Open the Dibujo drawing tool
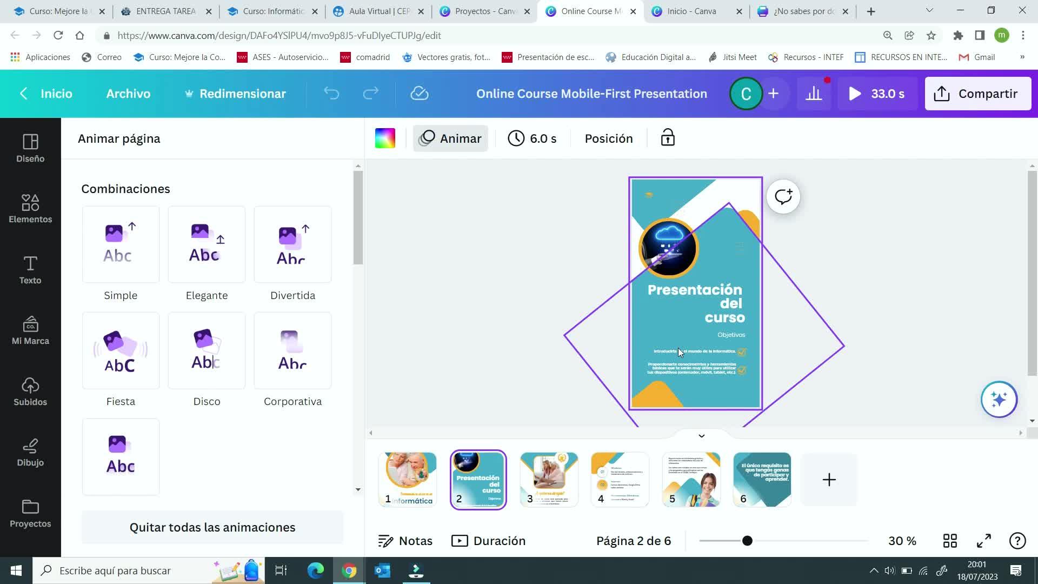Viewport: 1038px width, 584px height. pos(30,452)
